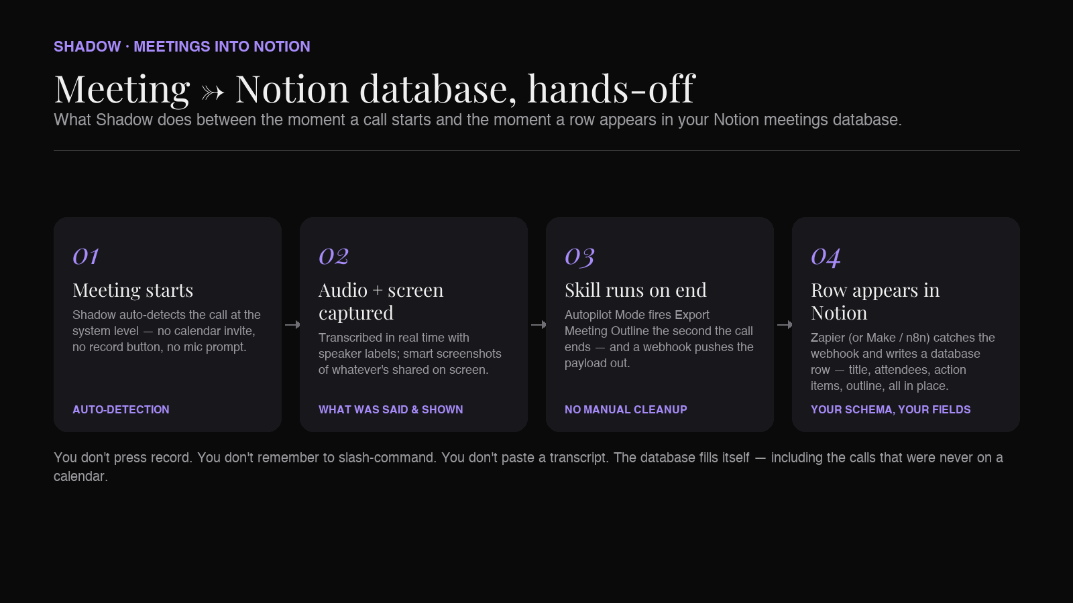Click the 'Audio + screen captured' heading

coord(381,301)
